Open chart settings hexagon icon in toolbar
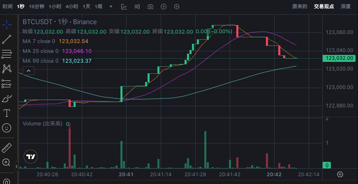Image resolution: width=358 pixels, height=184 pixels. pyautogui.click(x=177, y=7)
